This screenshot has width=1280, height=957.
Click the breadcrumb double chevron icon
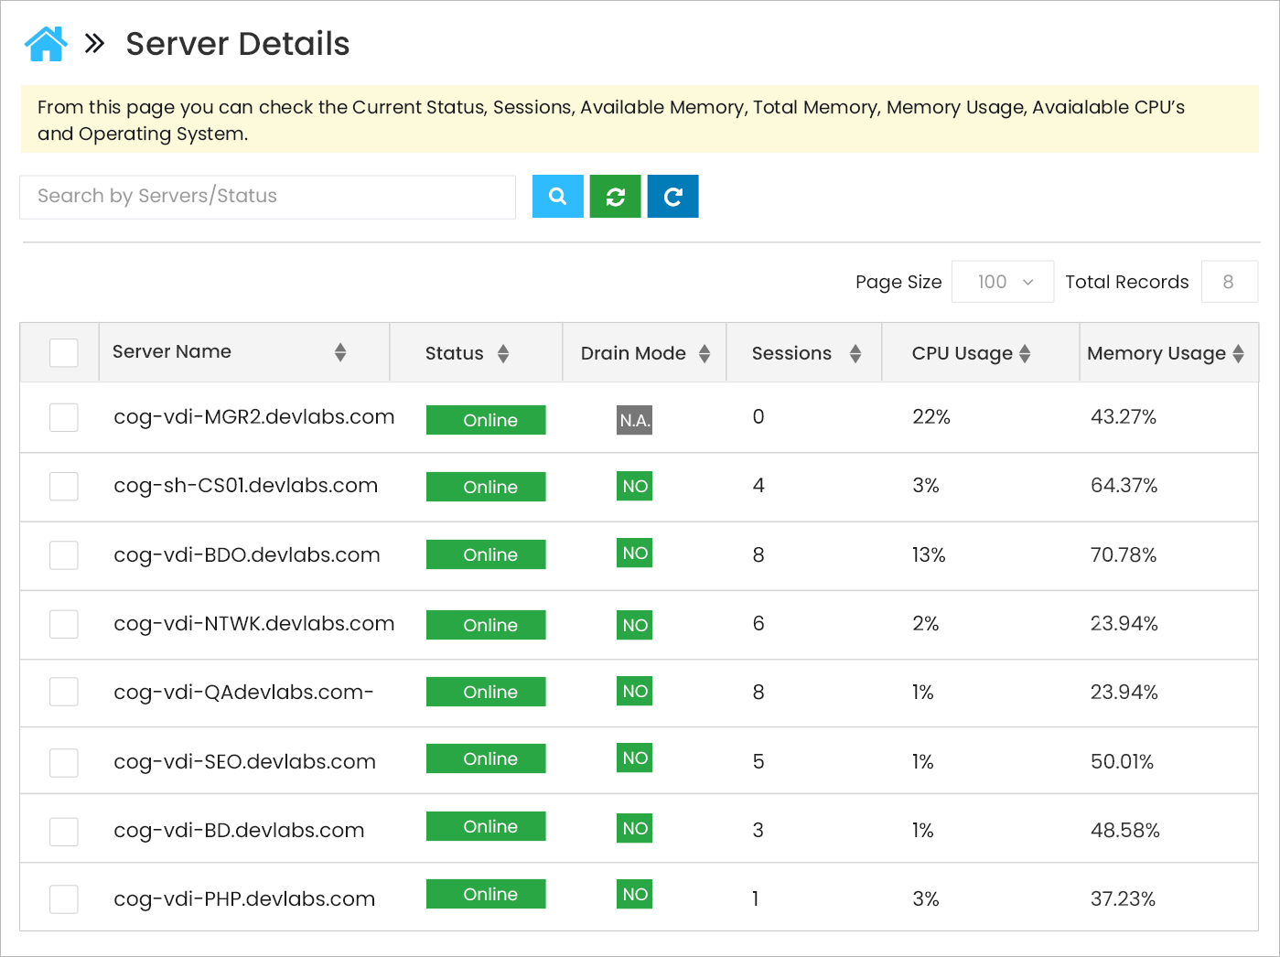(x=94, y=44)
